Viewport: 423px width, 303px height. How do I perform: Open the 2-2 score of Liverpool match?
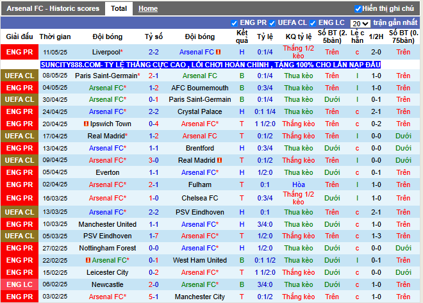click(154, 52)
